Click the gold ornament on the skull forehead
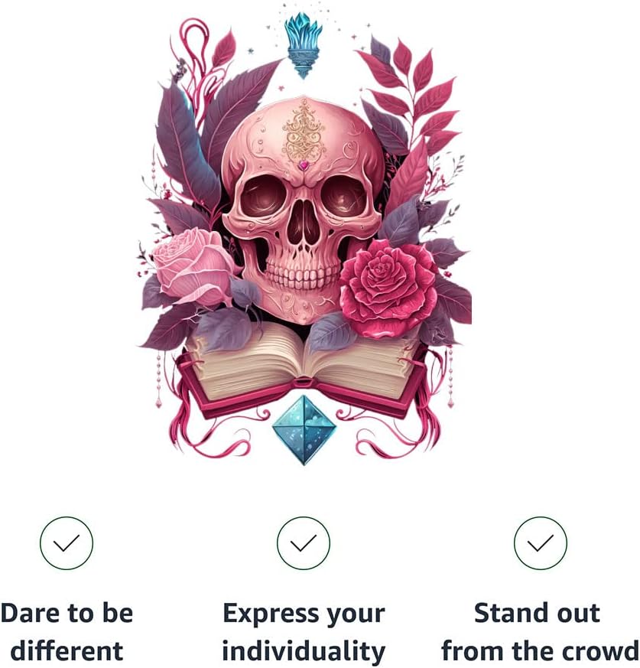 (x=304, y=131)
